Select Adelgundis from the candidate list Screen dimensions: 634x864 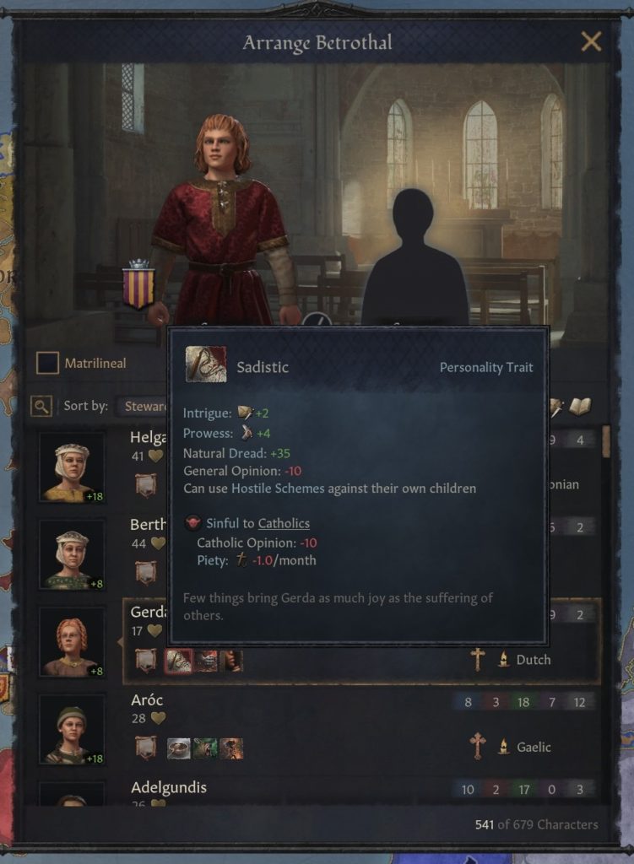[x=361, y=791]
